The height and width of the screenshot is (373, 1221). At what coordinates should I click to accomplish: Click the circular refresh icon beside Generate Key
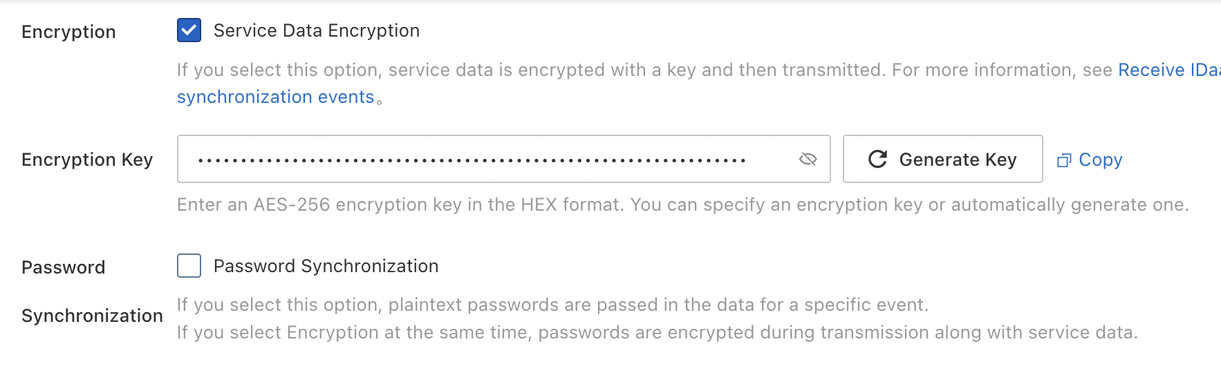877,160
